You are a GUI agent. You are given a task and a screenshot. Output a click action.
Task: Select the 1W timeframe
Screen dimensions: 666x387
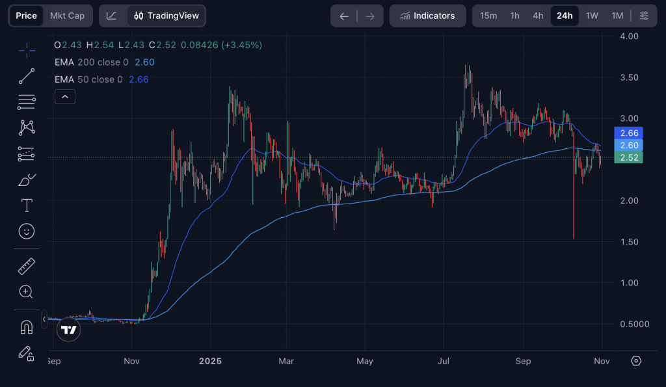click(592, 16)
